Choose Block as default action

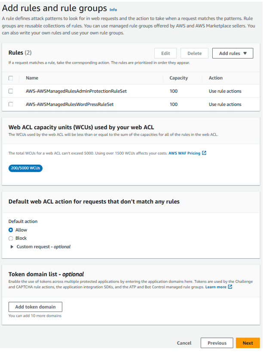[x=11, y=238]
